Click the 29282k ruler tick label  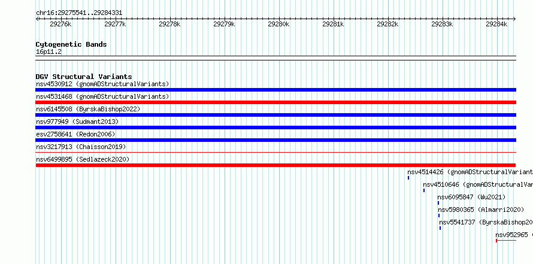(387, 24)
